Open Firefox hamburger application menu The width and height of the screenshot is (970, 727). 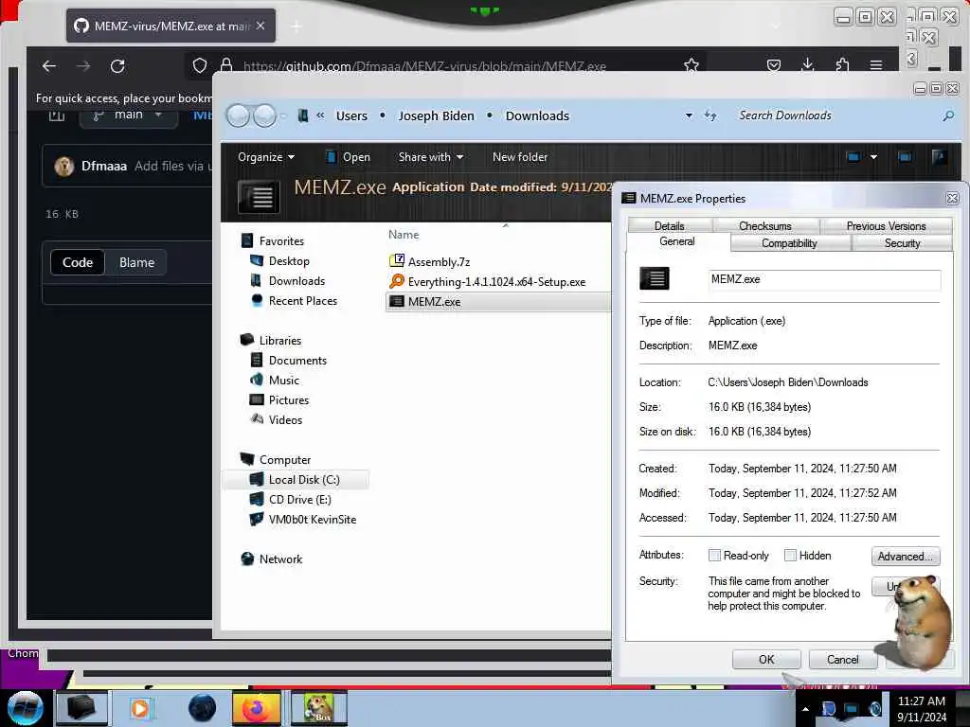coord(876,65)
